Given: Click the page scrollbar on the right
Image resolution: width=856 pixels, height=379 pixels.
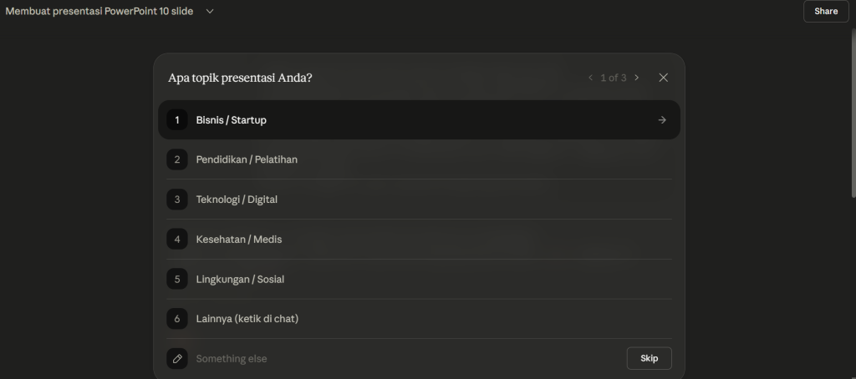Looking at the screenshot, I should [853, 113].
